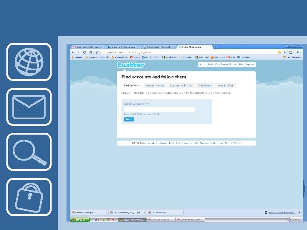Open the wrench settings menu in Chrome
307x230 pixels.
point(298,52)
